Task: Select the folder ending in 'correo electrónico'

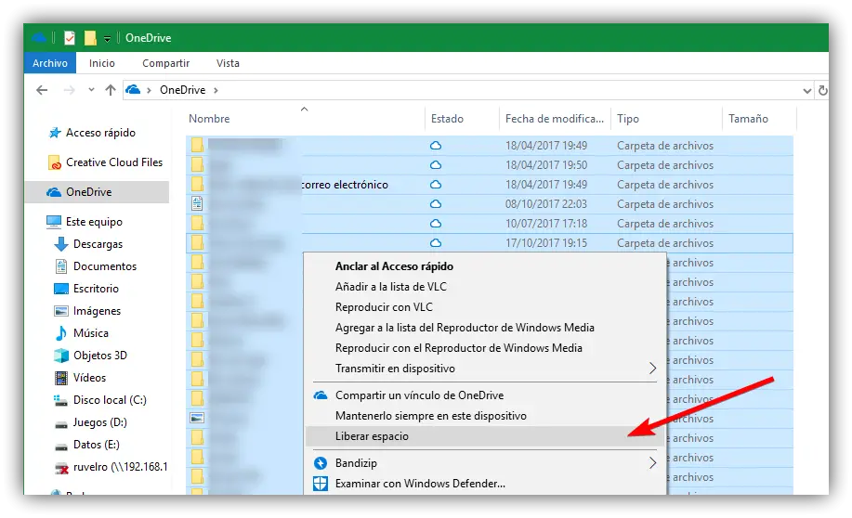Action: click(489, 185)
